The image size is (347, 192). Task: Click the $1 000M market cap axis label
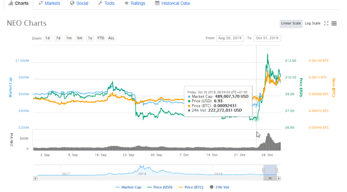(22, 61)
